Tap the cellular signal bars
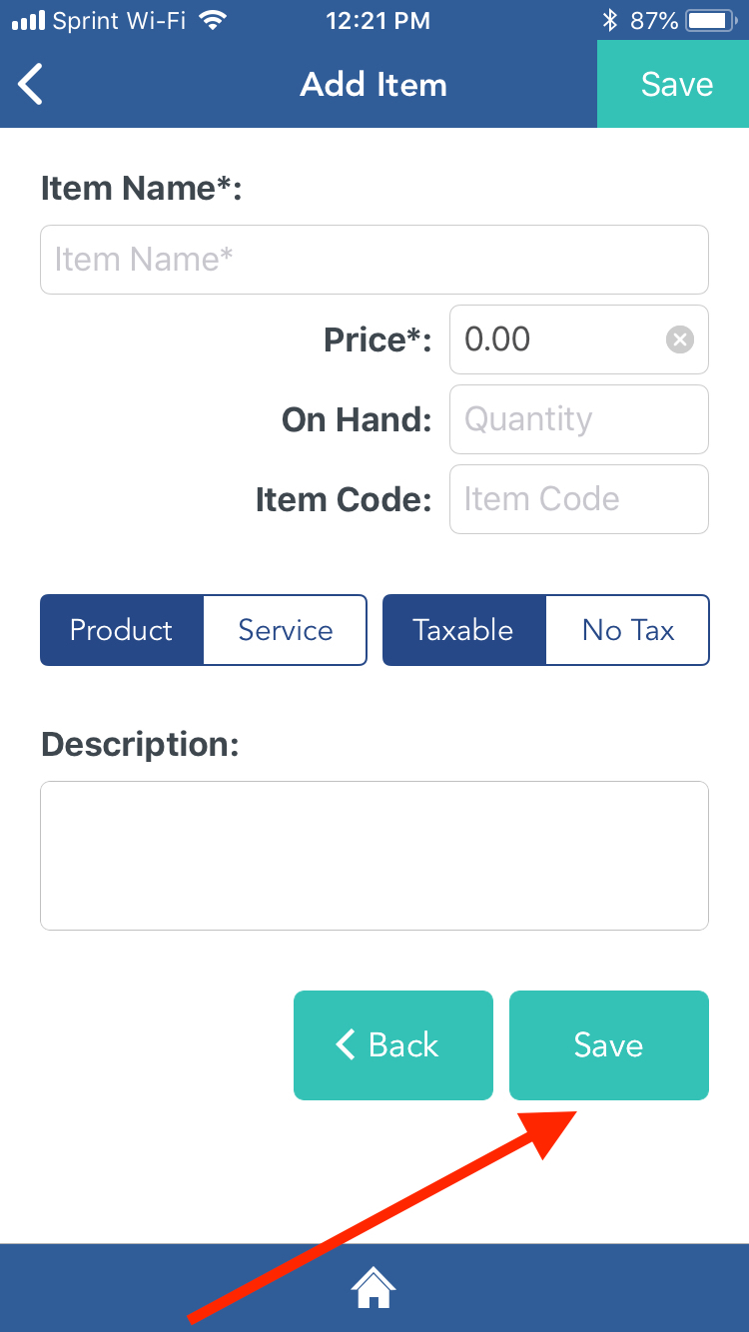Image resolution: width=749 pixels, height=1332 pixels. tap(28, 20)
